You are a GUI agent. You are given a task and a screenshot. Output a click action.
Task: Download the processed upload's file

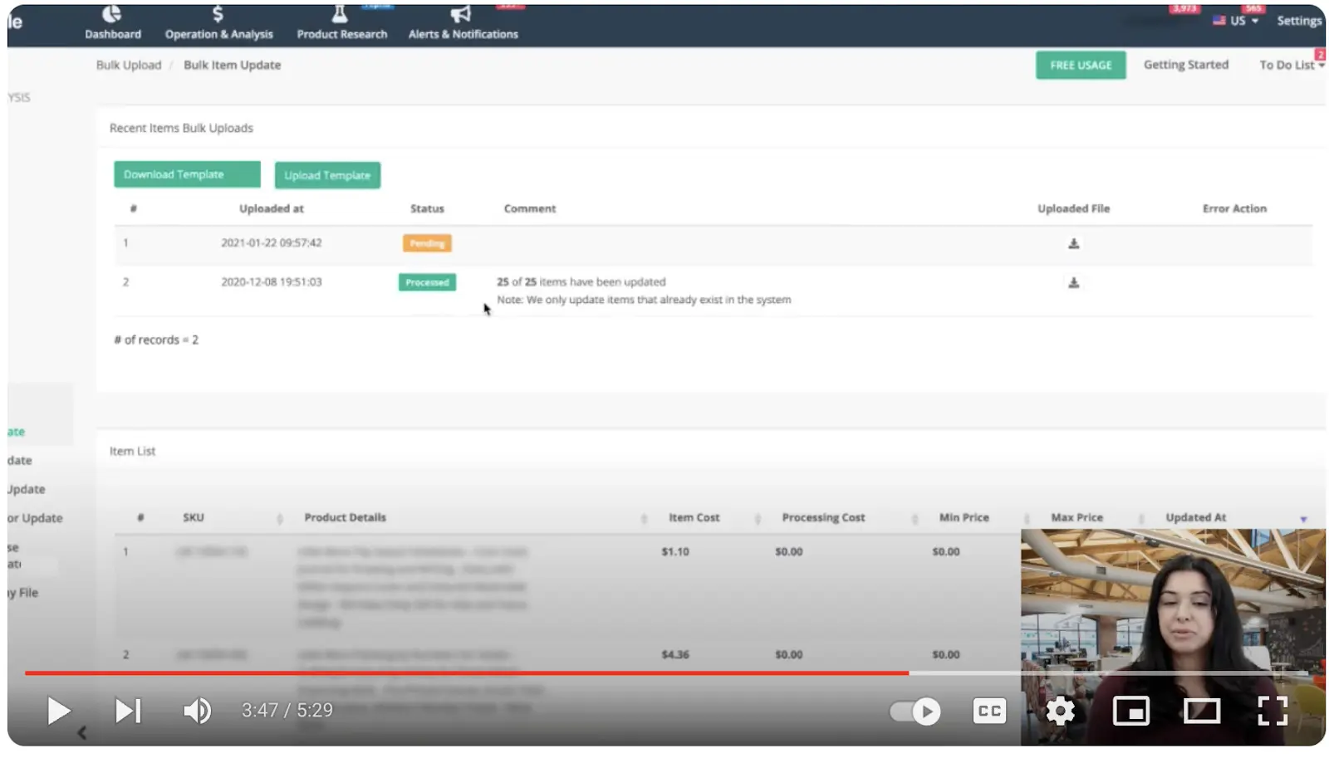tap(1073, 283)
